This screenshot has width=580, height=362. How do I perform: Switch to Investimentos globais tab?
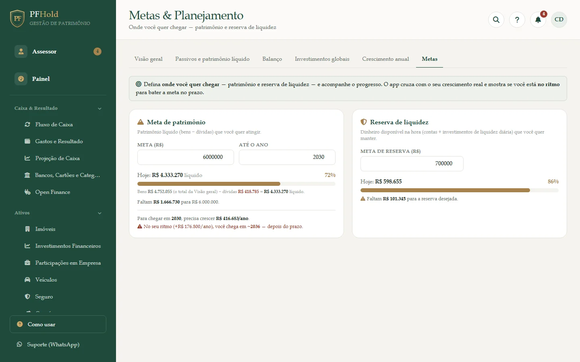click(x=322, y=59)
